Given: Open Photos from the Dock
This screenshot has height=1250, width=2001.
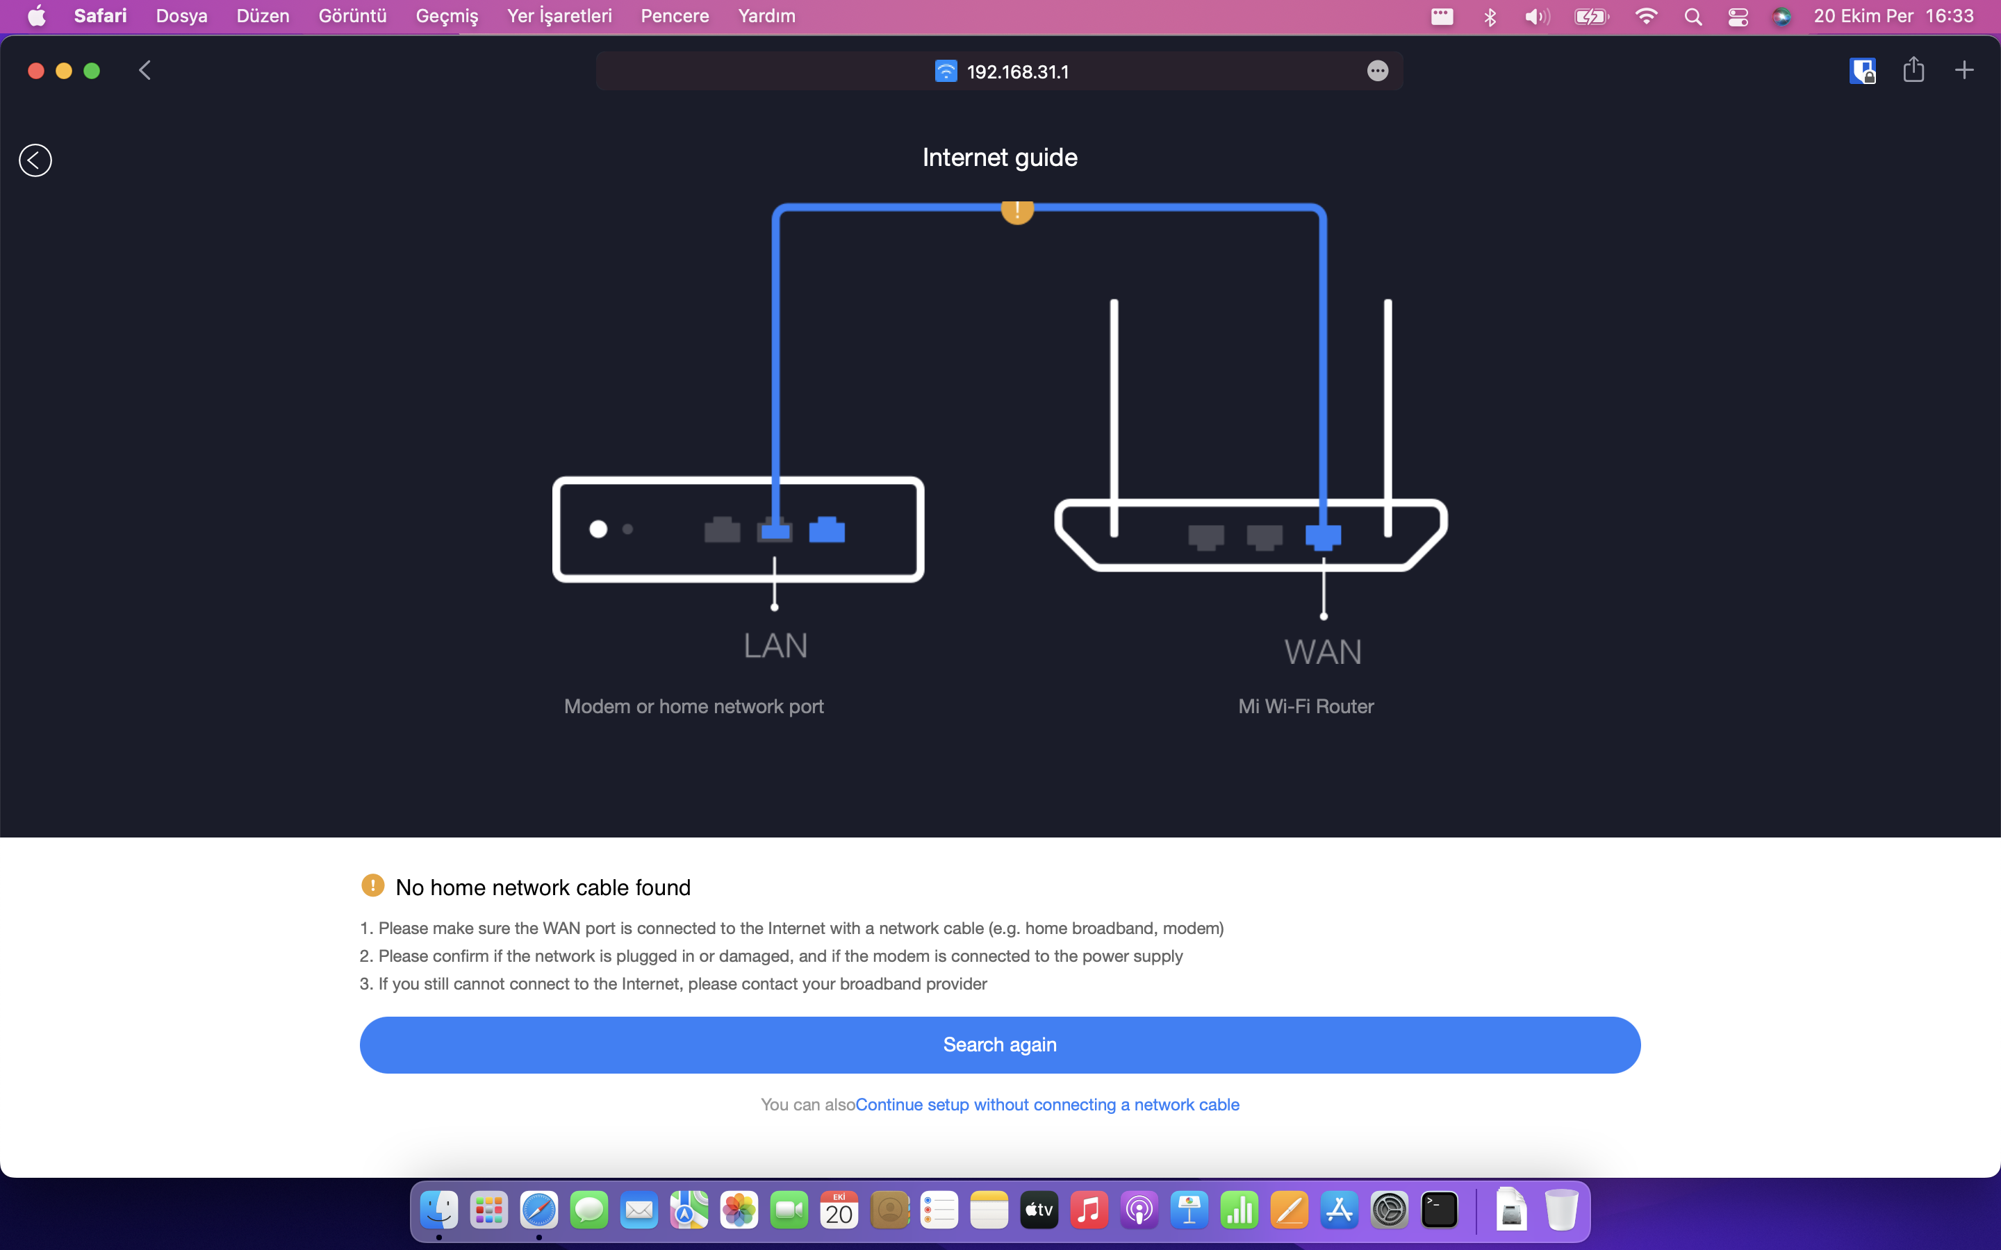Looking at the screenshot, I should coord(739,1211).
